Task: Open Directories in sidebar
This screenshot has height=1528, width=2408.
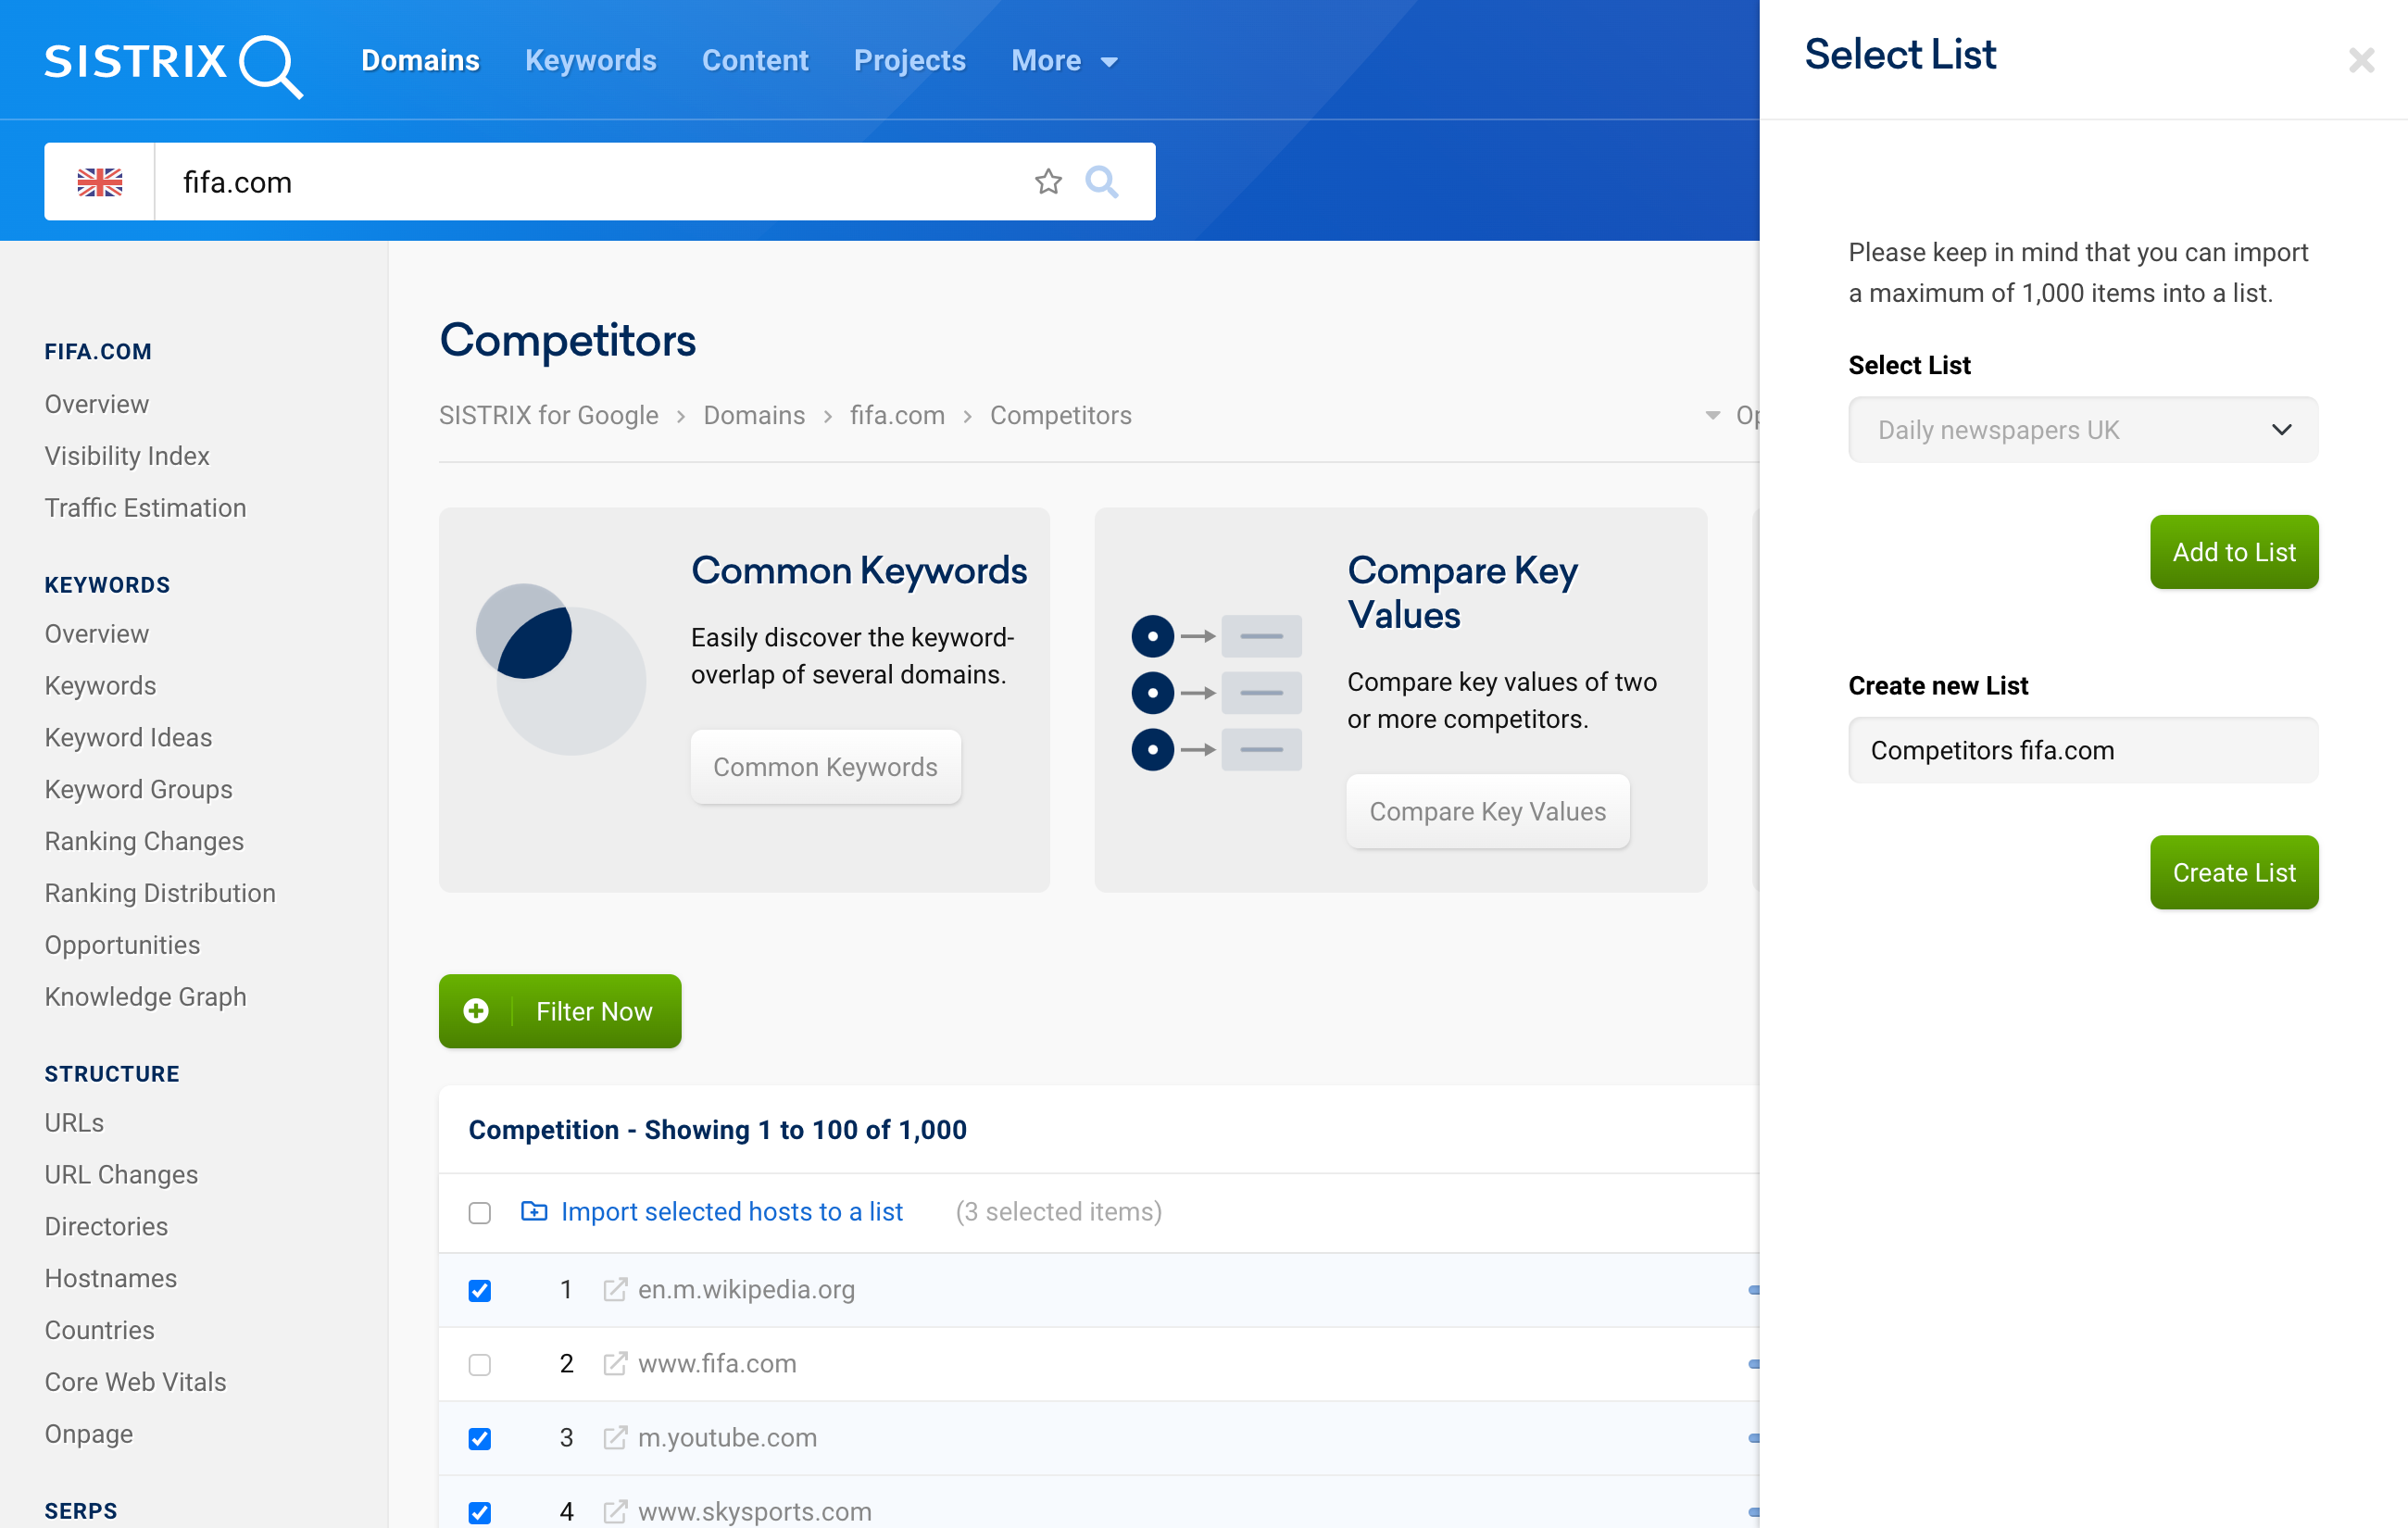Action: tap(106, 1227)
